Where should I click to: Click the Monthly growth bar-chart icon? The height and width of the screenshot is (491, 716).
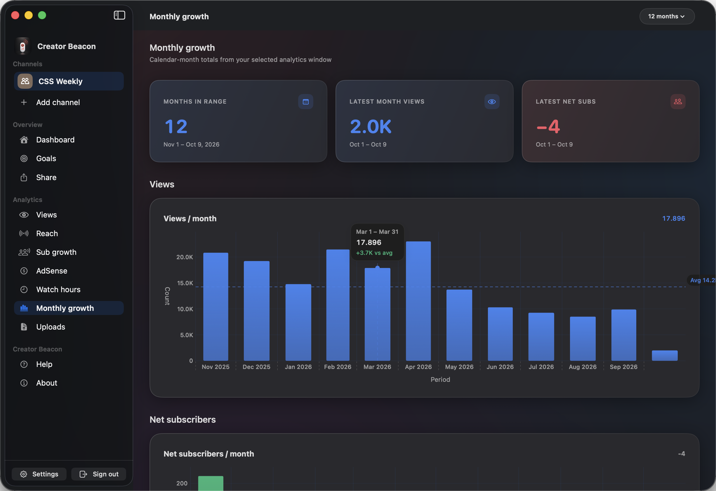pyautogui.click(x=24, y=308)
